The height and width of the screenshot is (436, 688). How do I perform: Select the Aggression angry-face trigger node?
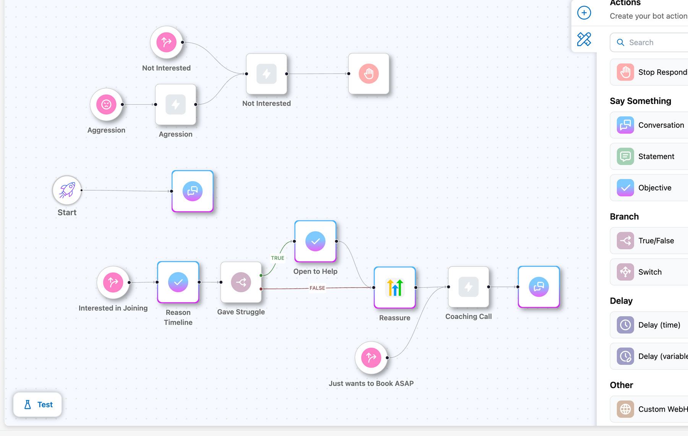pyautogui.click(x=106, y=104)
